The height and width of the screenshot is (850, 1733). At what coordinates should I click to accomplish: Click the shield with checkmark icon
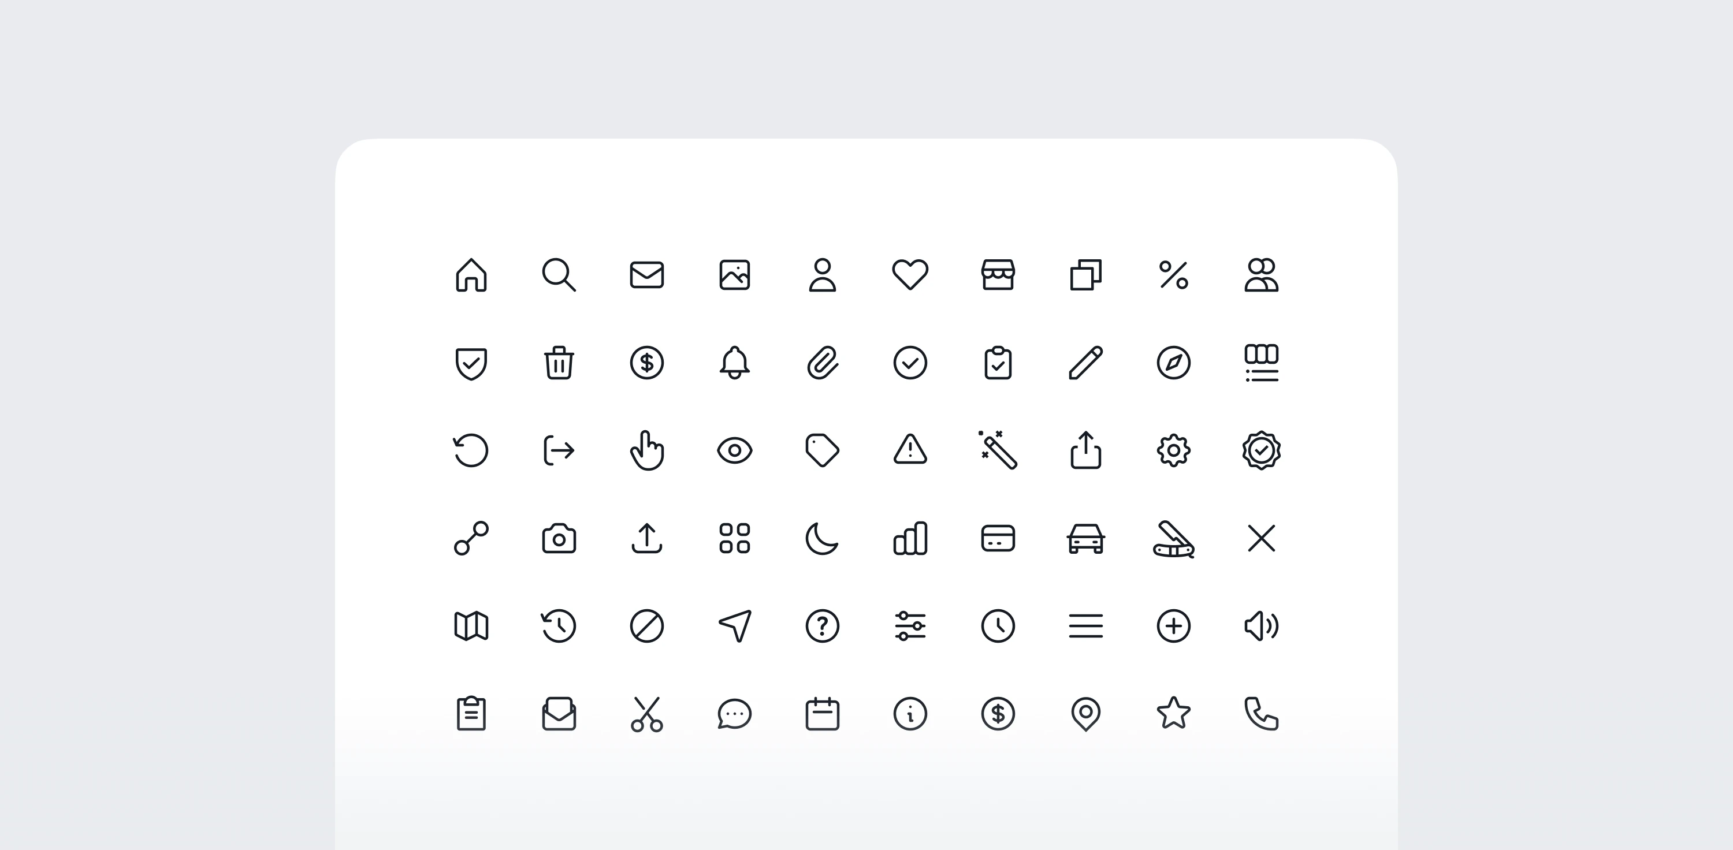pyautogui.click(x=471, y=363)
